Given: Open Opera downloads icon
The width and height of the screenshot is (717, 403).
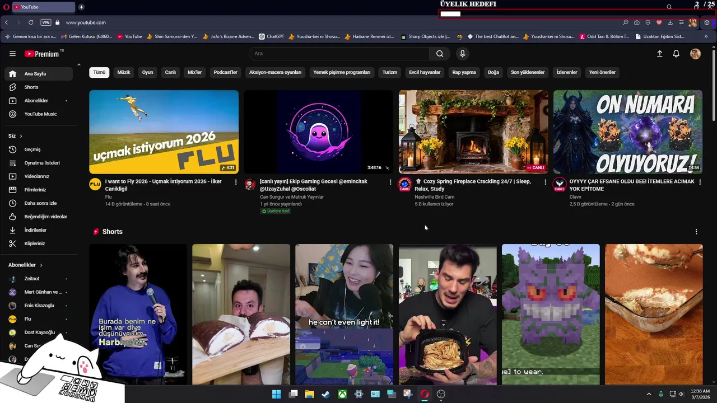Looking at the screenshot, I should click(x=670, y=22).
